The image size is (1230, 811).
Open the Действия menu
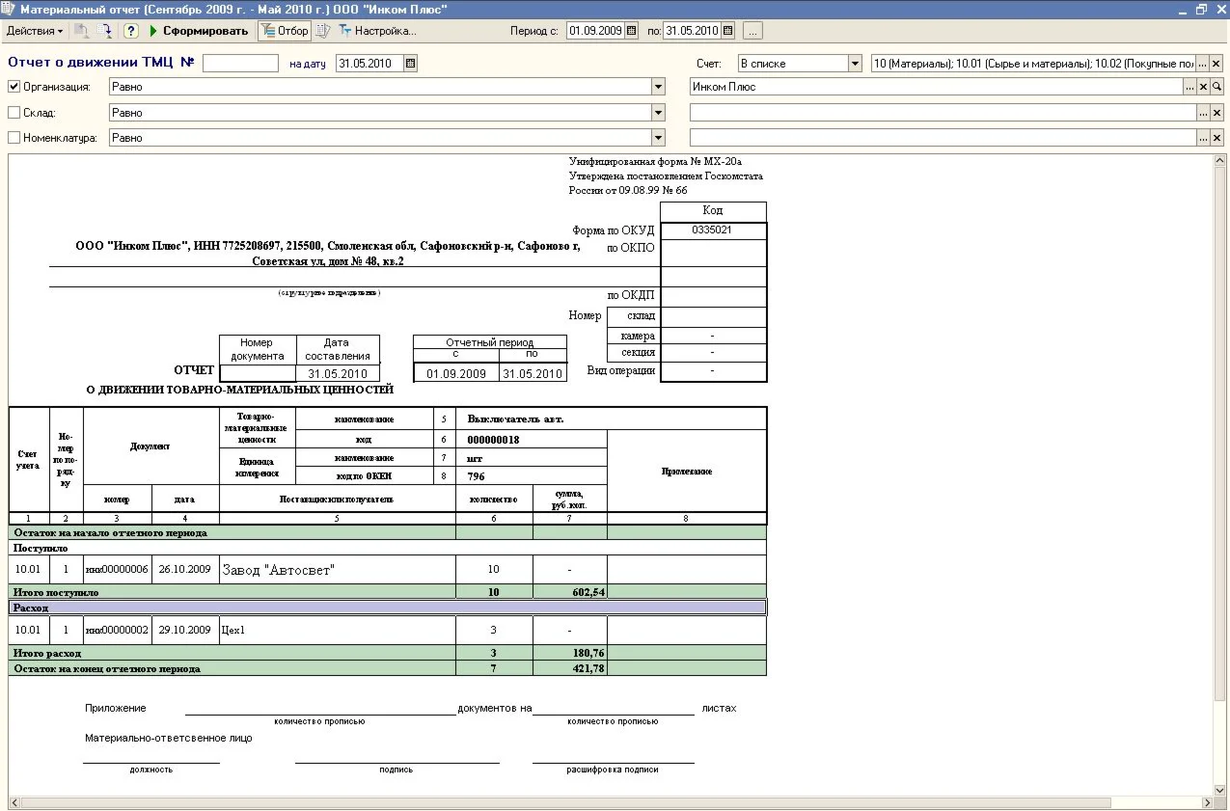tap(35, 31)
